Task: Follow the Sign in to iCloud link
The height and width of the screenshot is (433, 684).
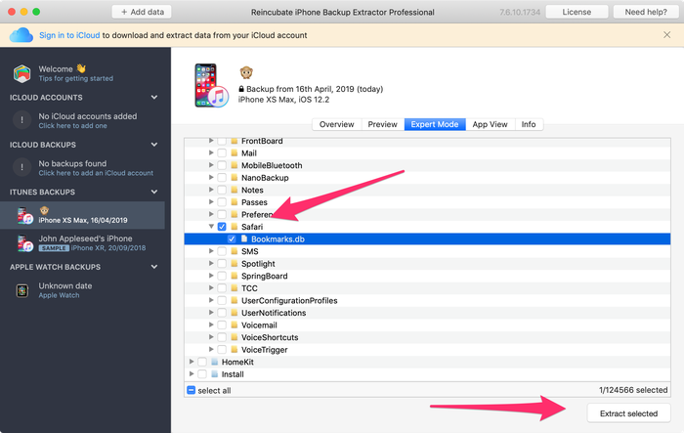Action: [69, 35]
